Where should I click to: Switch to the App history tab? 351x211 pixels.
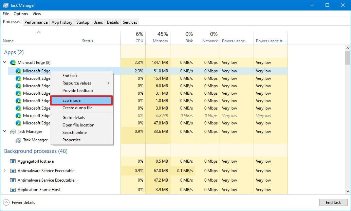(x=62, y=22)
